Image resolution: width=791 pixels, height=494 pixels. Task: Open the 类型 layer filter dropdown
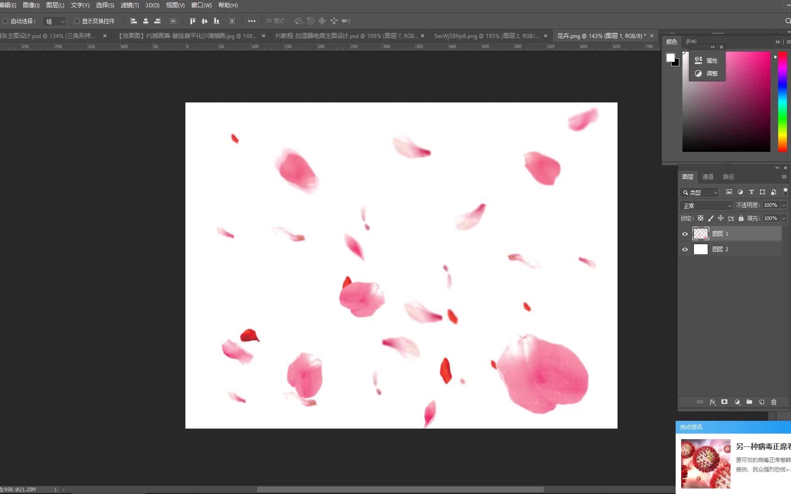699,193
